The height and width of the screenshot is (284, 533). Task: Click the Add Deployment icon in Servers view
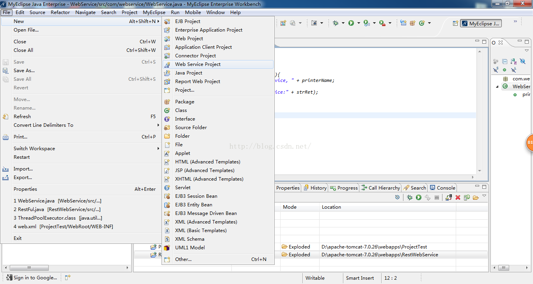point(449,197)
